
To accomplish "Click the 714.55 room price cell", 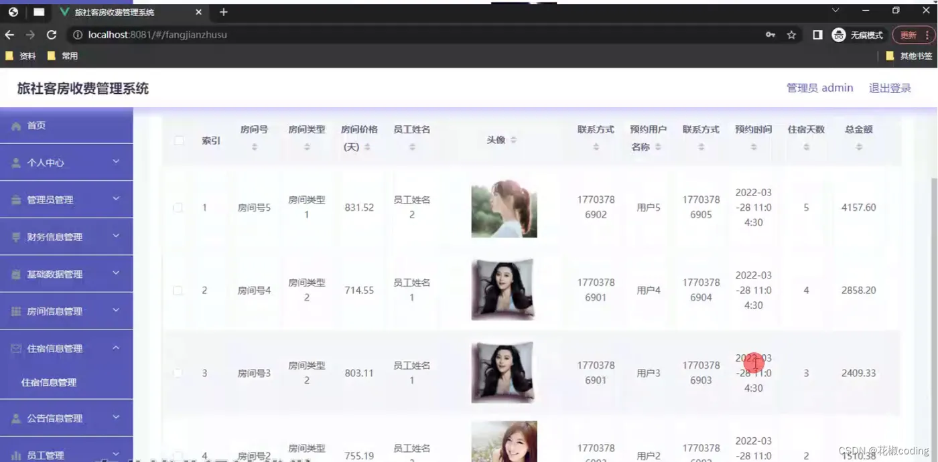I will click(x=359, y=291).
